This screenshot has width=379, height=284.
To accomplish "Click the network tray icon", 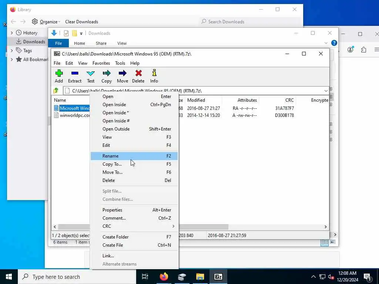I will [322, 277].
